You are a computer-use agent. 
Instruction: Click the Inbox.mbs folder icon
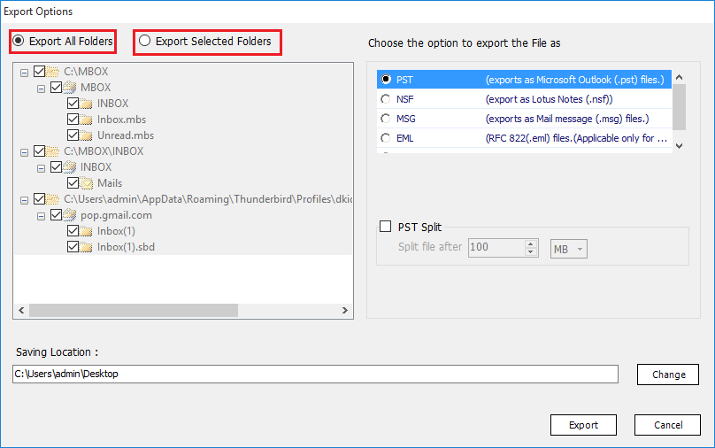pyautogui.click(x=86, y=120)
